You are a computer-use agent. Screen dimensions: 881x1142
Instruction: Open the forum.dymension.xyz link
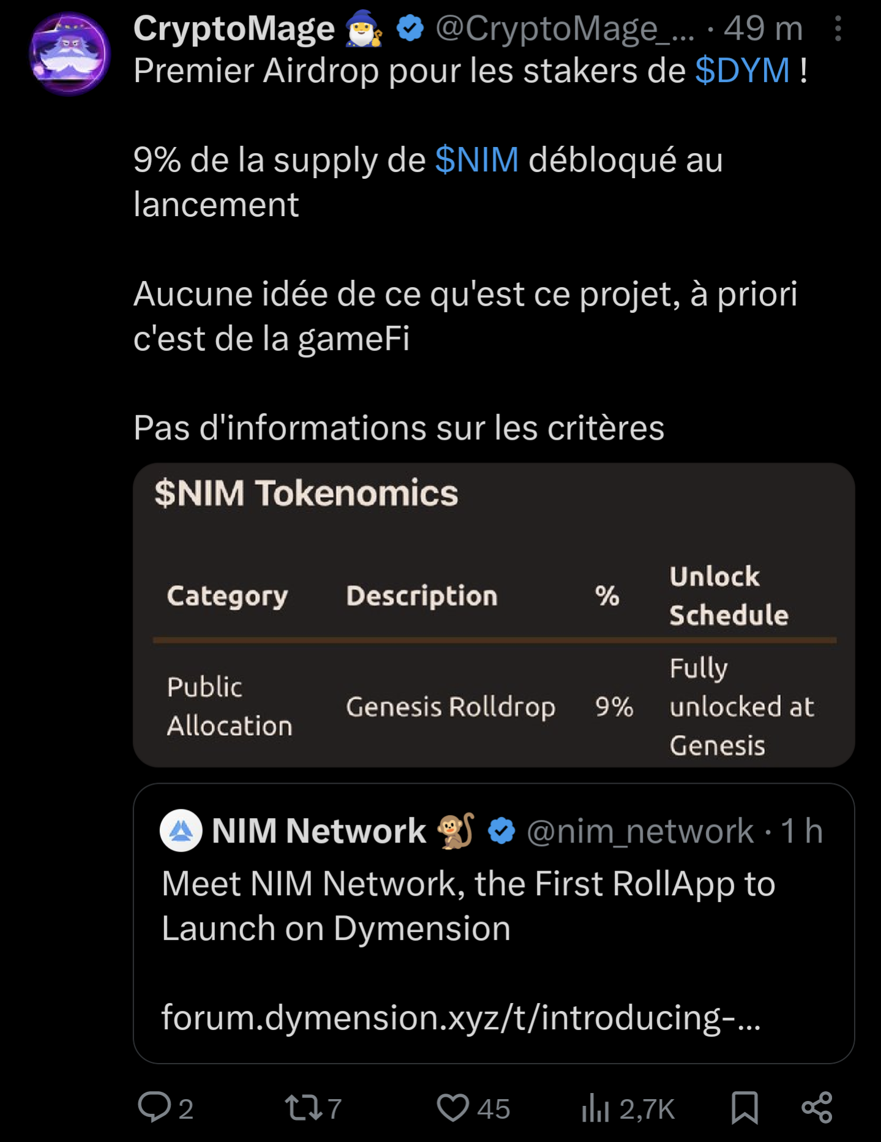[460, 1017]
